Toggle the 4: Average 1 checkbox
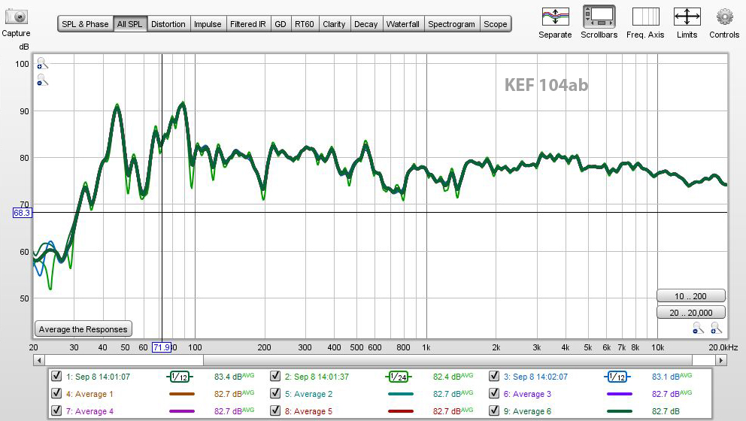The width and height of the screenshot is (746, 421). tap(56, 393)
